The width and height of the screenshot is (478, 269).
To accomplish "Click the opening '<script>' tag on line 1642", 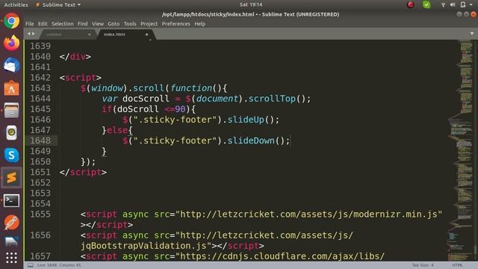I will [x=81, y=78].
